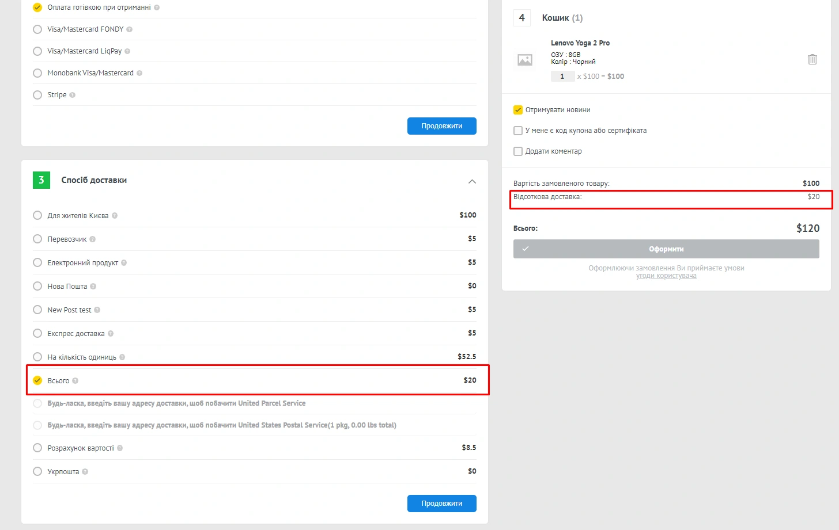The image size is (839, 530).
Task: Click help icon beside Для жителів Києва
Action: point(115,216)
